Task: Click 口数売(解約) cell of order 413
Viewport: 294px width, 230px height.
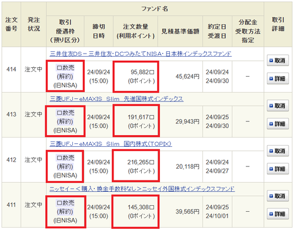Action: click(x=65, y=121)
